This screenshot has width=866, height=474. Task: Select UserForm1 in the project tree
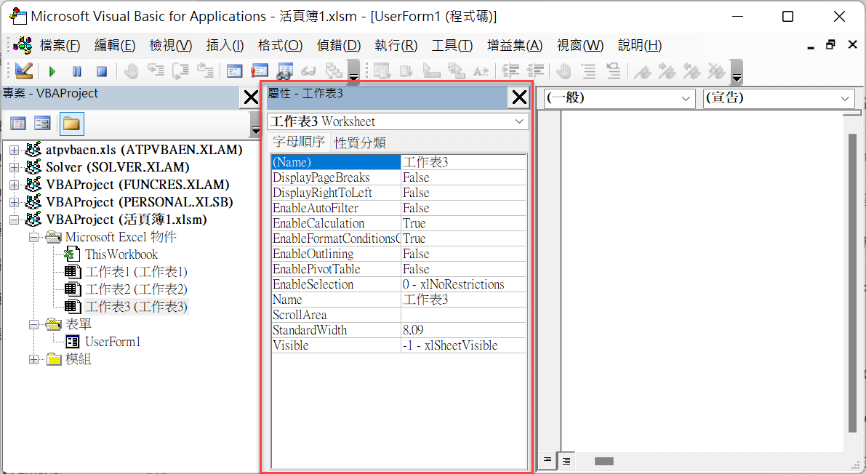click(x=113, y=342)
